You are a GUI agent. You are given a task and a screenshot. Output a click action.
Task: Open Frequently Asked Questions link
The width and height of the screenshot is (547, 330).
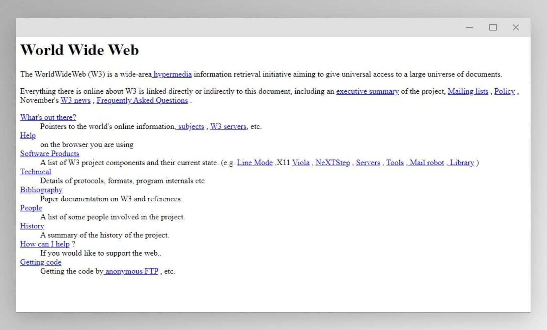pyautogui.click(x=142, y=101)
